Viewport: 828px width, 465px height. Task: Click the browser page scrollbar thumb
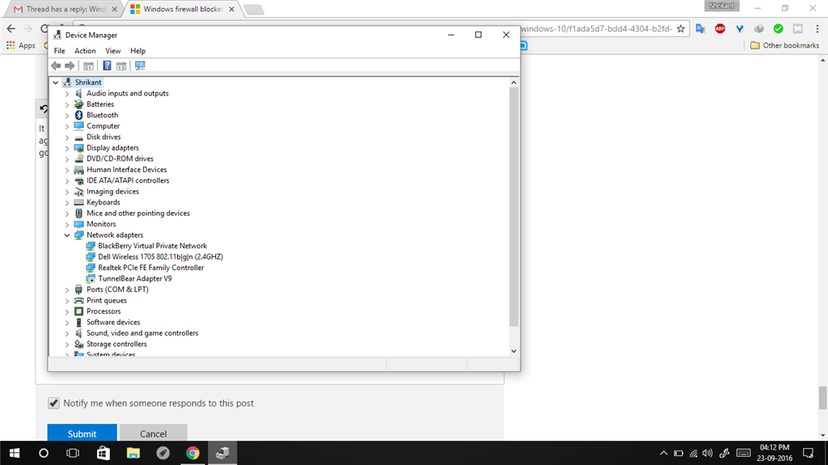[x=822, y=397]
